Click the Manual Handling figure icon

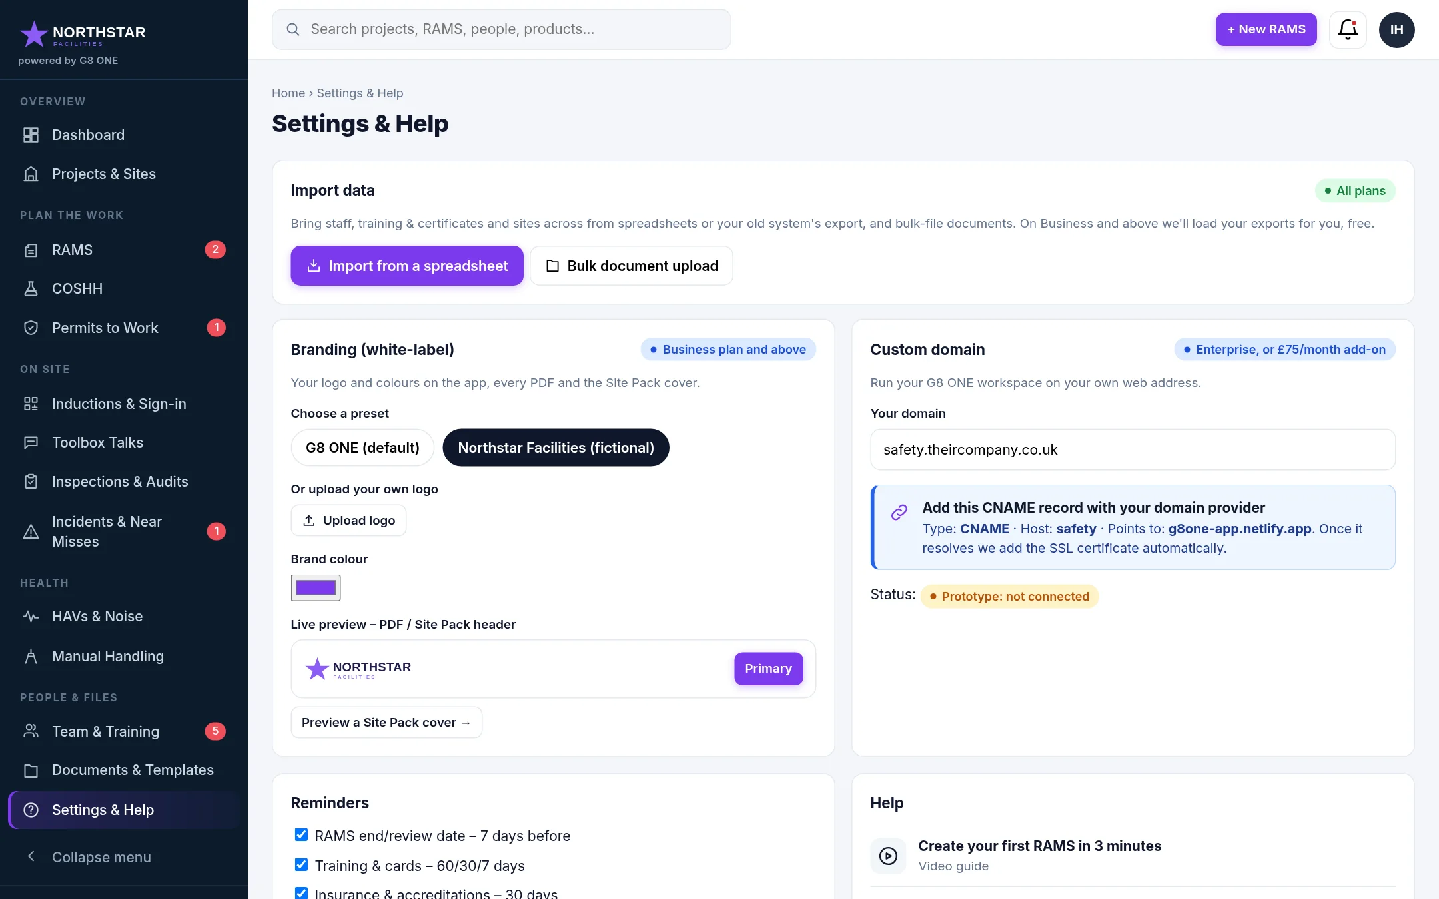point(31,656)
